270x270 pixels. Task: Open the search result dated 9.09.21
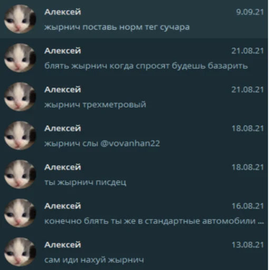(134, 19)
